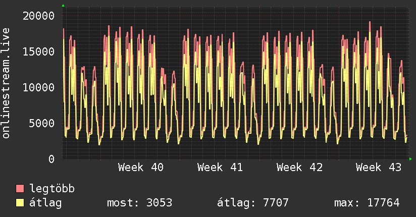
Task: Click the 15000 y-axis tick label
Action: [38, 51]
